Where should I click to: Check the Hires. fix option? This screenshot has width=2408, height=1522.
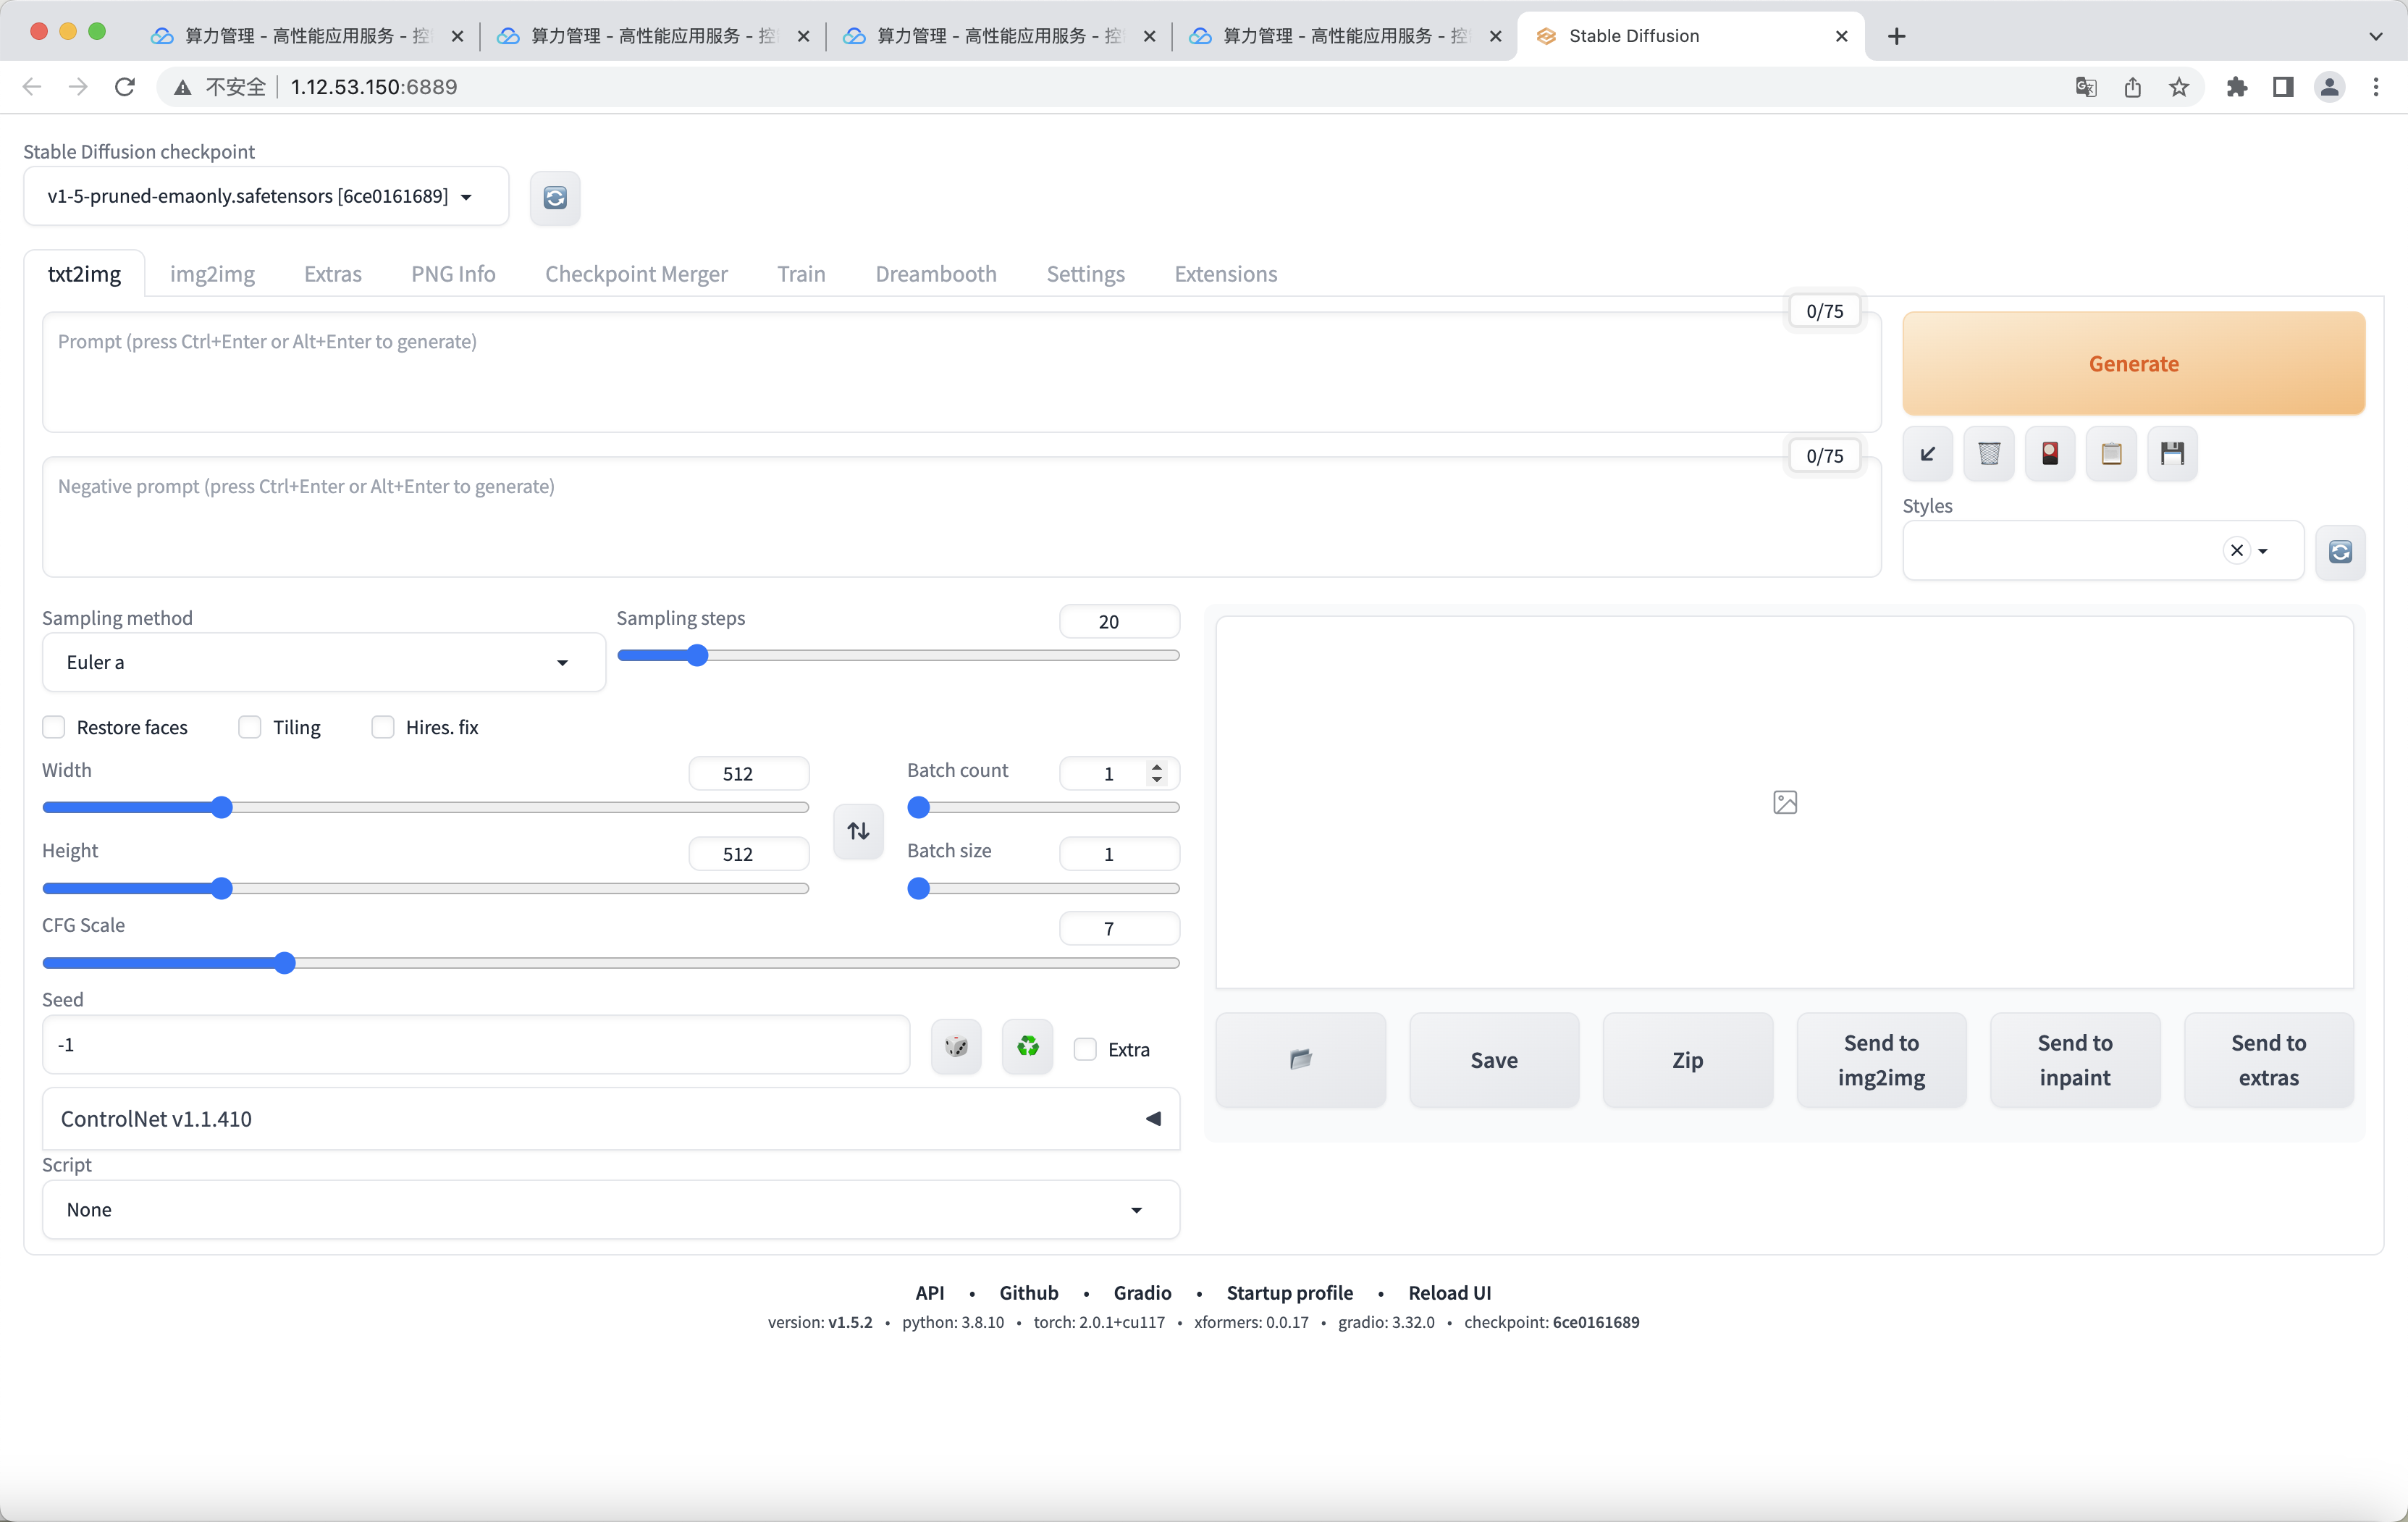point(383,727)
